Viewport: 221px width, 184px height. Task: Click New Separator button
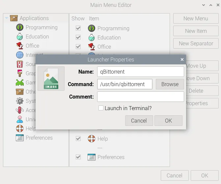click(x=196, y=44)
